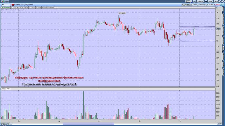
Task: Click the link/chain icon in top bar
Action: (206, 1)
